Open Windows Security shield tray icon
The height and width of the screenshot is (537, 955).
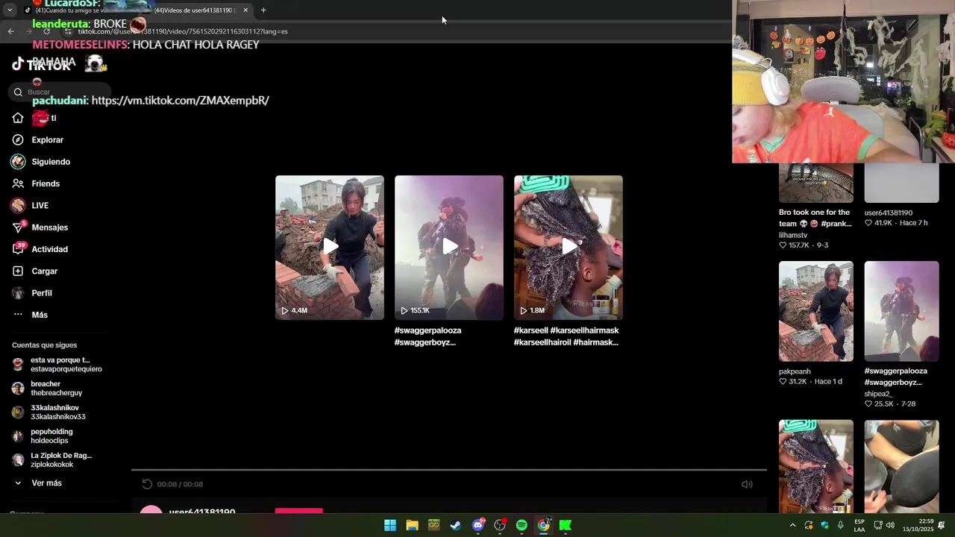[824, 525]
